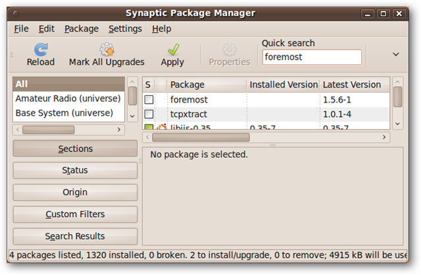Click the window menu circle in the title bar
Image resolution: width=421 pixels, height=275 pixels.
[16, 13]
